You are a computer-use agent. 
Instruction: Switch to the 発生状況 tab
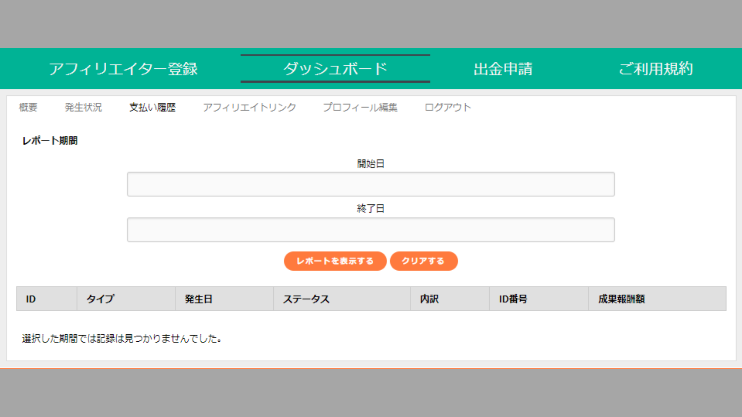pyautogui.click(x=83, y=107)
